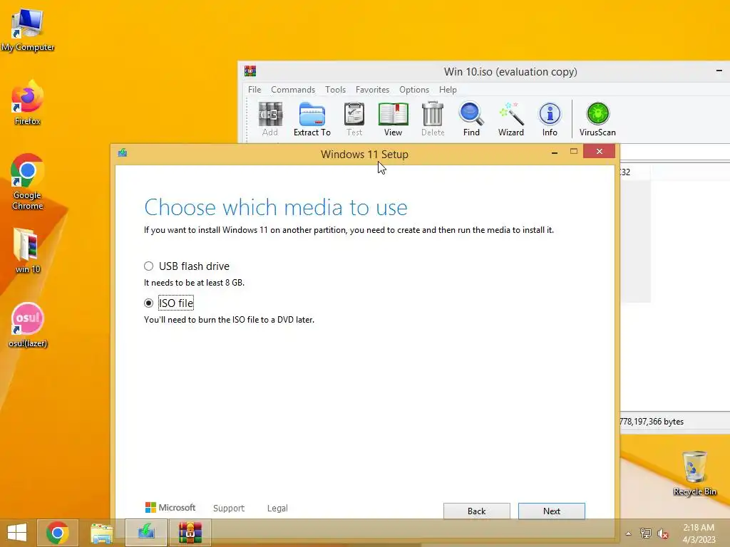The width and height of the screenshot is (730, 547).
Task: Click the Microsoft logo in Setup footer
Action: point(170,507)
